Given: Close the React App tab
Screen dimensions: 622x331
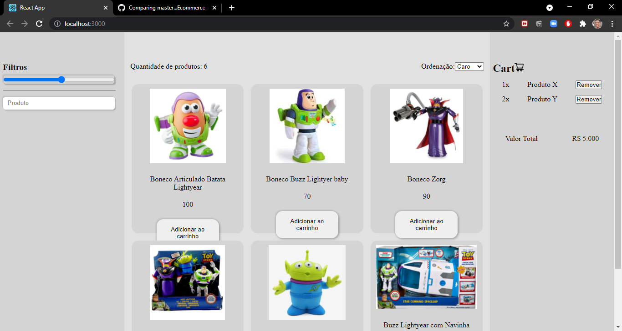Looking at the screenshot, I should click(x=106, y=8).
